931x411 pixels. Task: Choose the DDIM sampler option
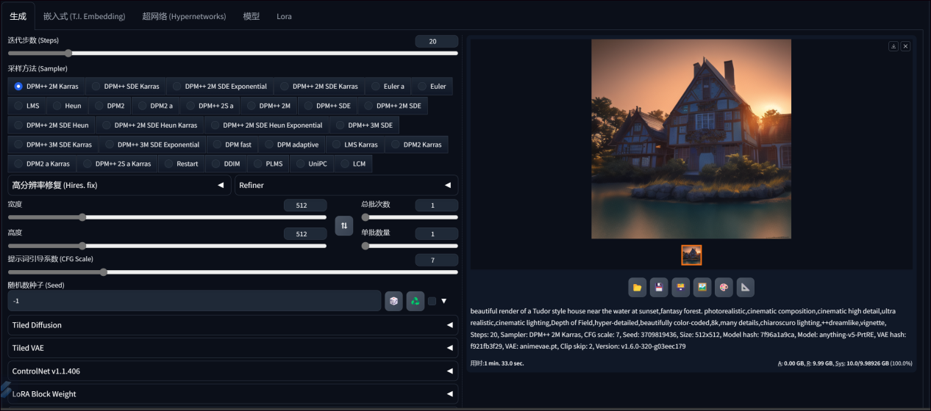click(226, 164)
